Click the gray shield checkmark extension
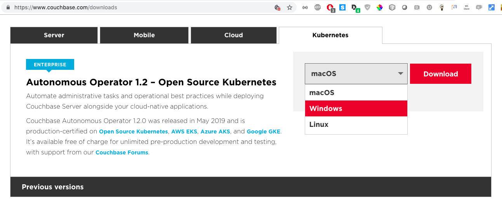Viewport: 502px width, 206px height. click(367, 7)
